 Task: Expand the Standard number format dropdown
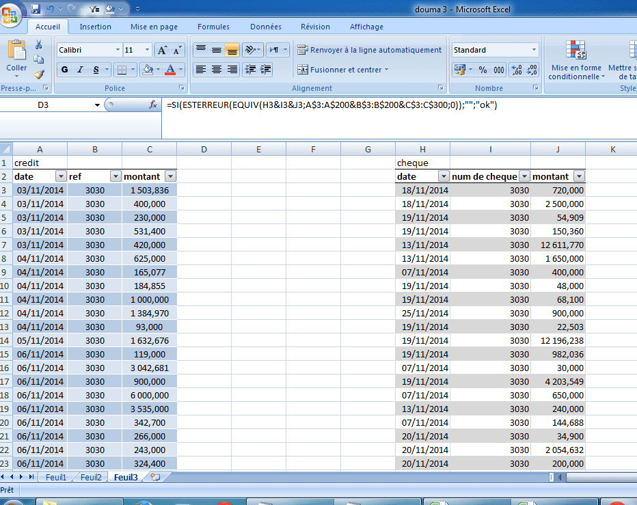[534, 50]
